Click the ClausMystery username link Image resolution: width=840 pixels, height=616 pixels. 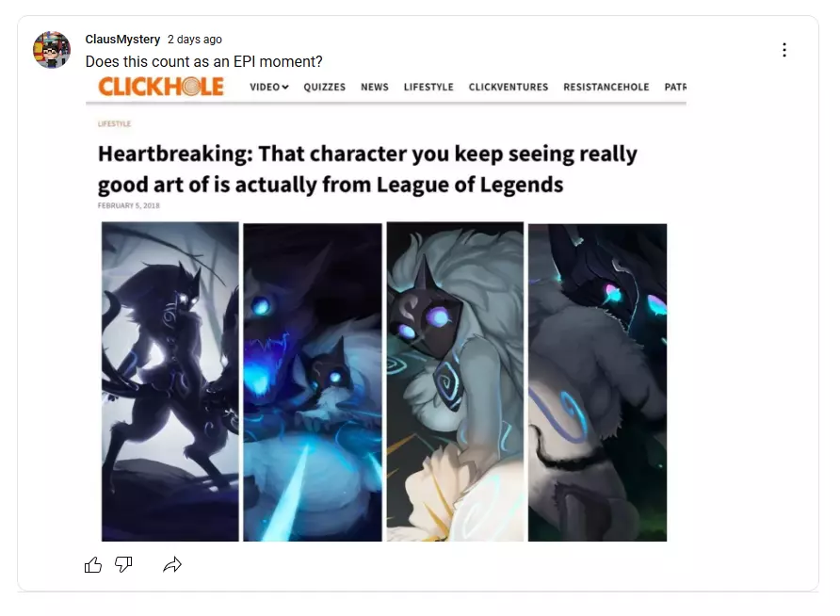(x=122, y=40)
